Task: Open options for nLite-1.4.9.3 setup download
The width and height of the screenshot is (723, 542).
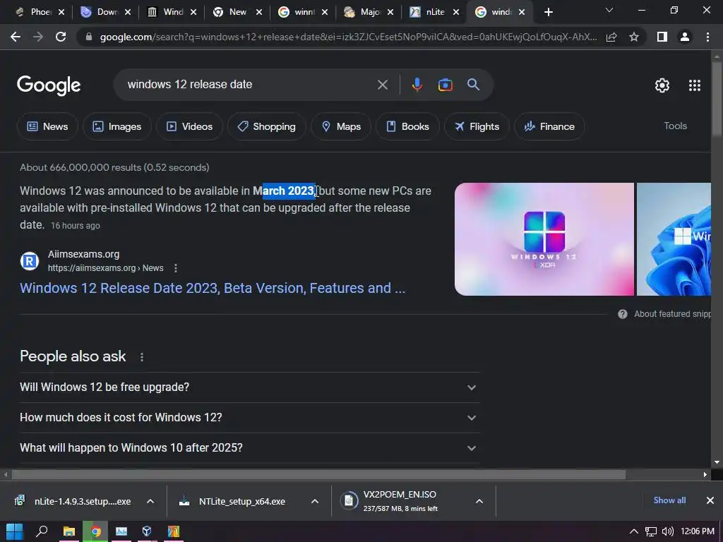Action: (150, 502)
